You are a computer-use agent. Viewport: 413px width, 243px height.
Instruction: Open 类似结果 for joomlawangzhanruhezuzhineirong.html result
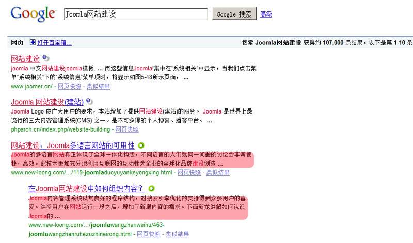coord(177,234)
